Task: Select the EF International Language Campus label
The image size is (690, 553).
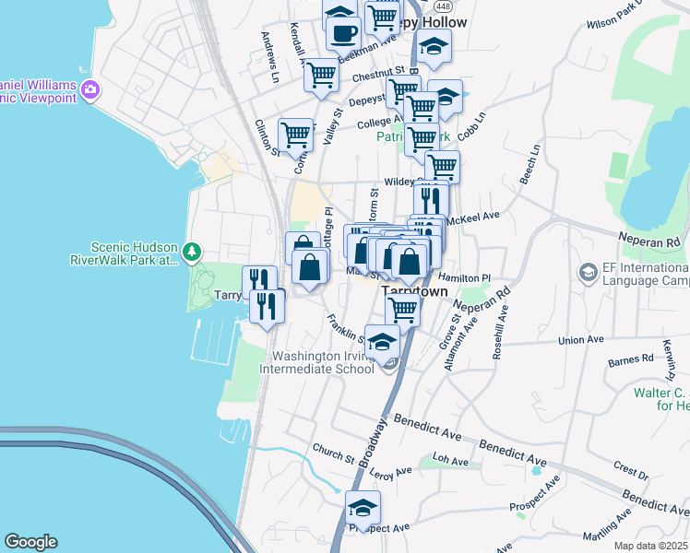Action: pos(646,274)
